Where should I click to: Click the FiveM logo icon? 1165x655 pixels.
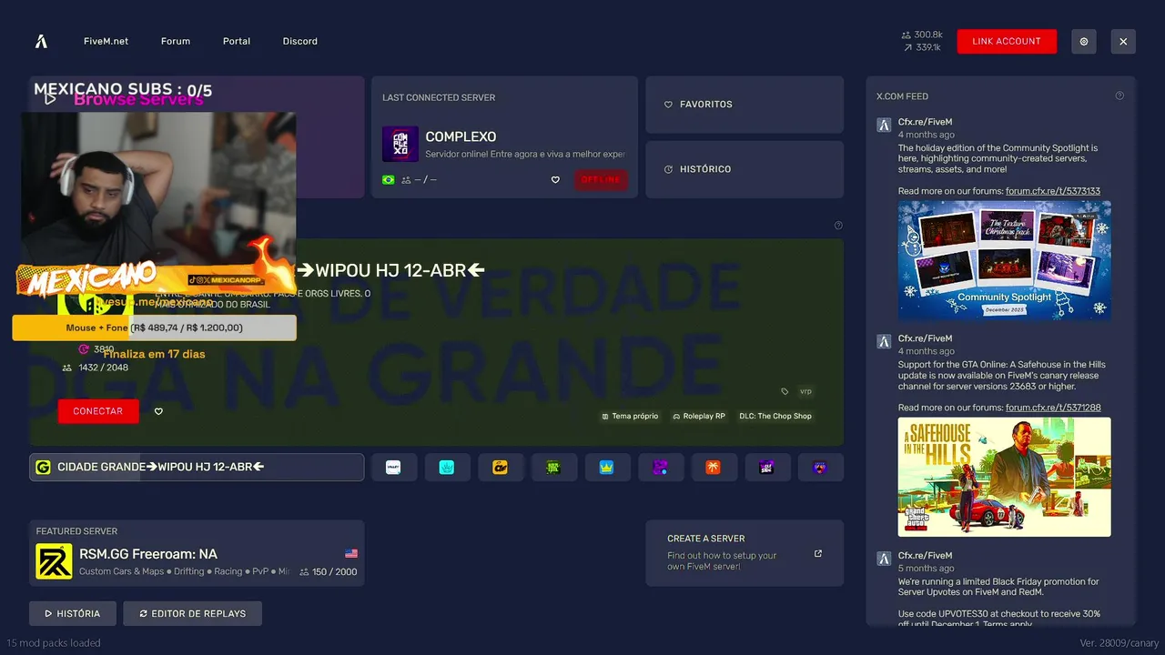(x=41, y=41)
